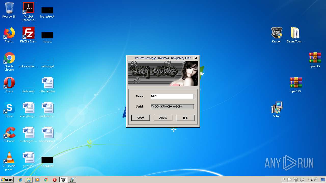Select the Serial field value

(172, 106)
